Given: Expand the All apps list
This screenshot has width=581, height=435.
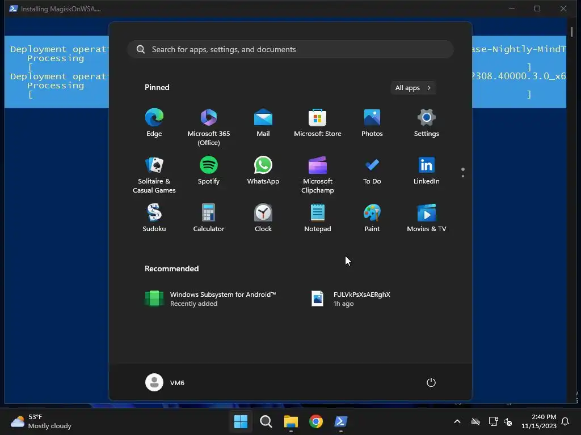Looking at the screenshot, I should 413,88.
